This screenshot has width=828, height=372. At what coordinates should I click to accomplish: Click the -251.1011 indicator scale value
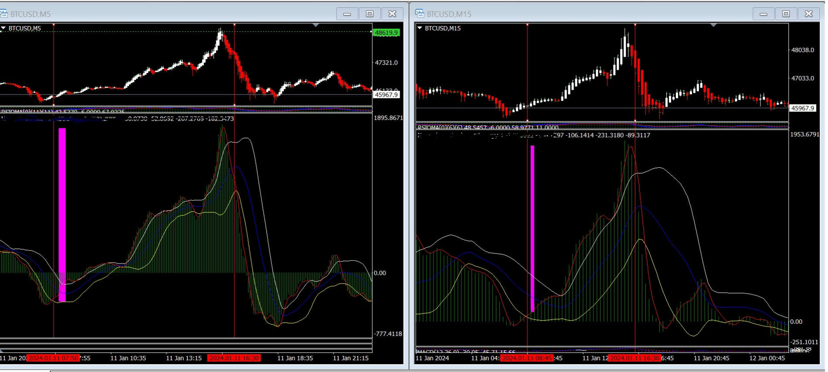(804, 342)
